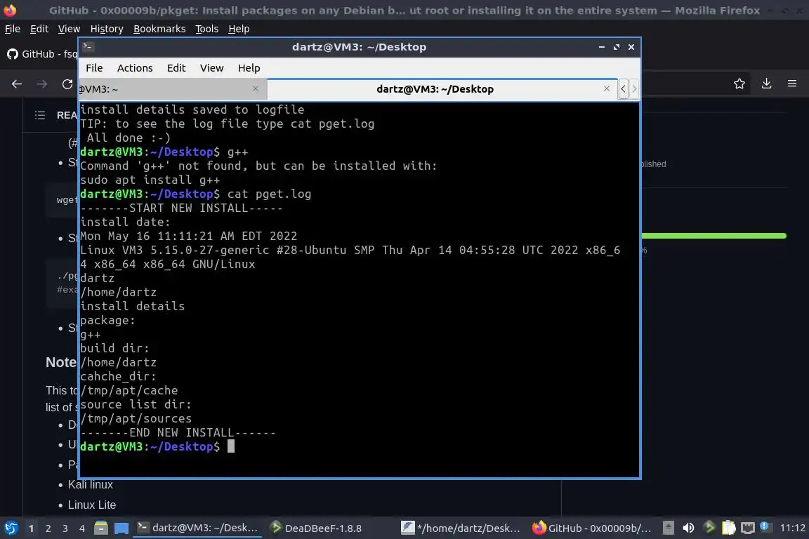Viewport: 809px width, 539px height.
Task: Click the update notifier tray icon
Action: [x=765, y=526]
